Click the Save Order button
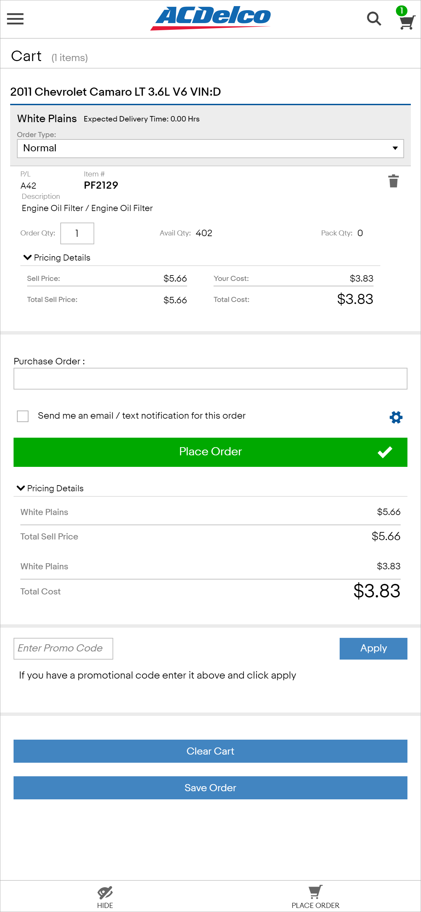The image size is (421, 912). tap(210, 788)
